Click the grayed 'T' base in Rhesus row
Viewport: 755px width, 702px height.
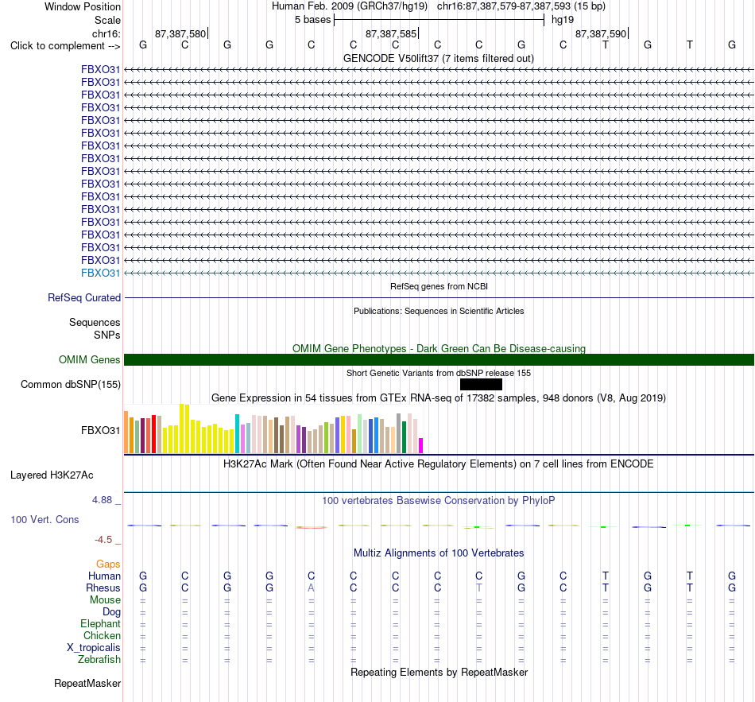pyautogui.click(x=479, y=588)
